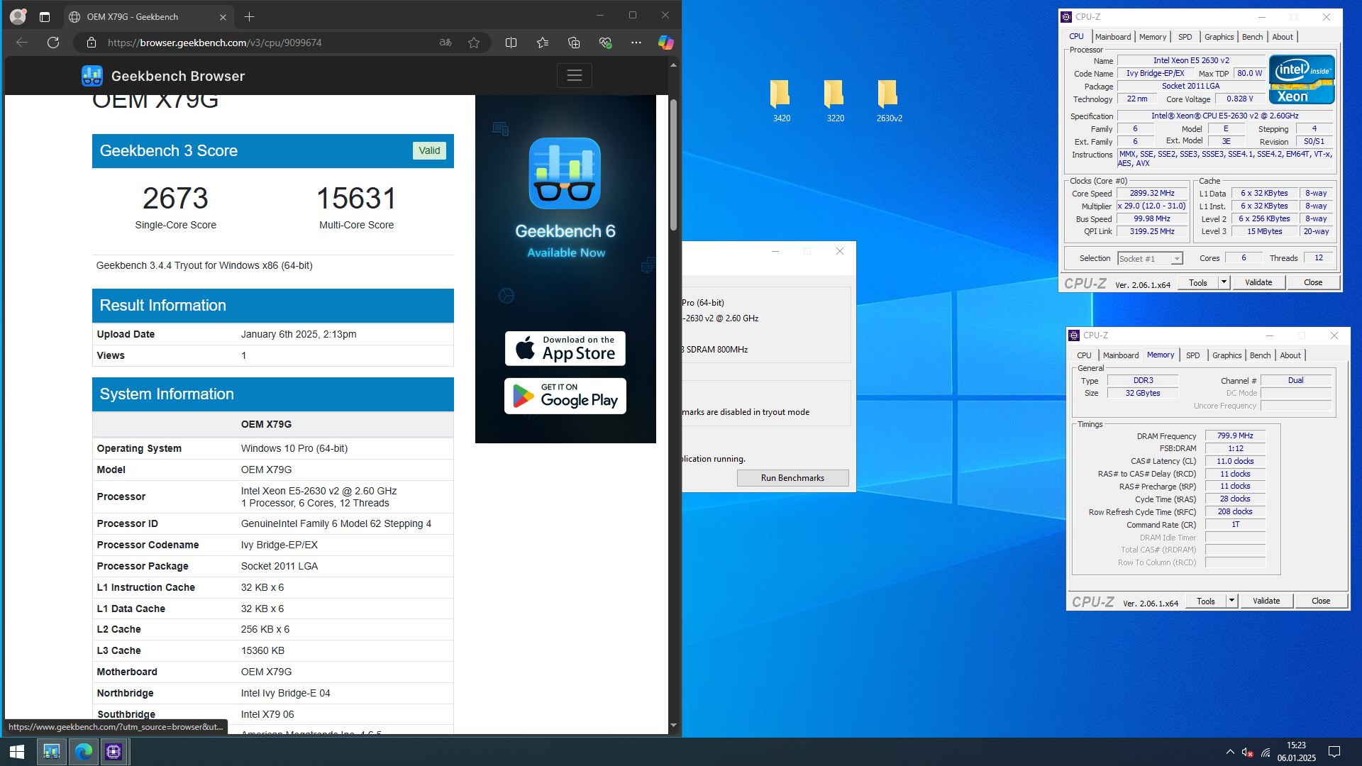The width and height of the screenshot is (1362, 766).
Task: Switch to Graphics tab in top CPU-Z
Action: [1219, 37]
